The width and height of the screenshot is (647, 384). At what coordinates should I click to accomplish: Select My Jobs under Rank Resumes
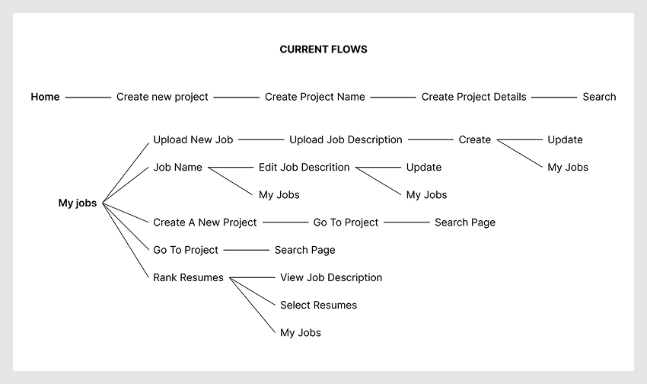[301, 332]
